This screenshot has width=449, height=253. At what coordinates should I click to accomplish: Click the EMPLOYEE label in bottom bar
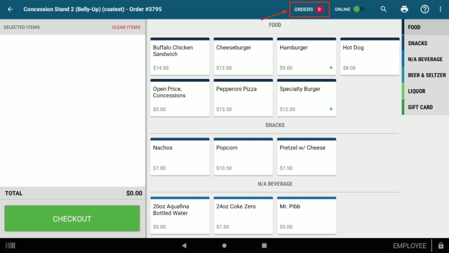410,245
